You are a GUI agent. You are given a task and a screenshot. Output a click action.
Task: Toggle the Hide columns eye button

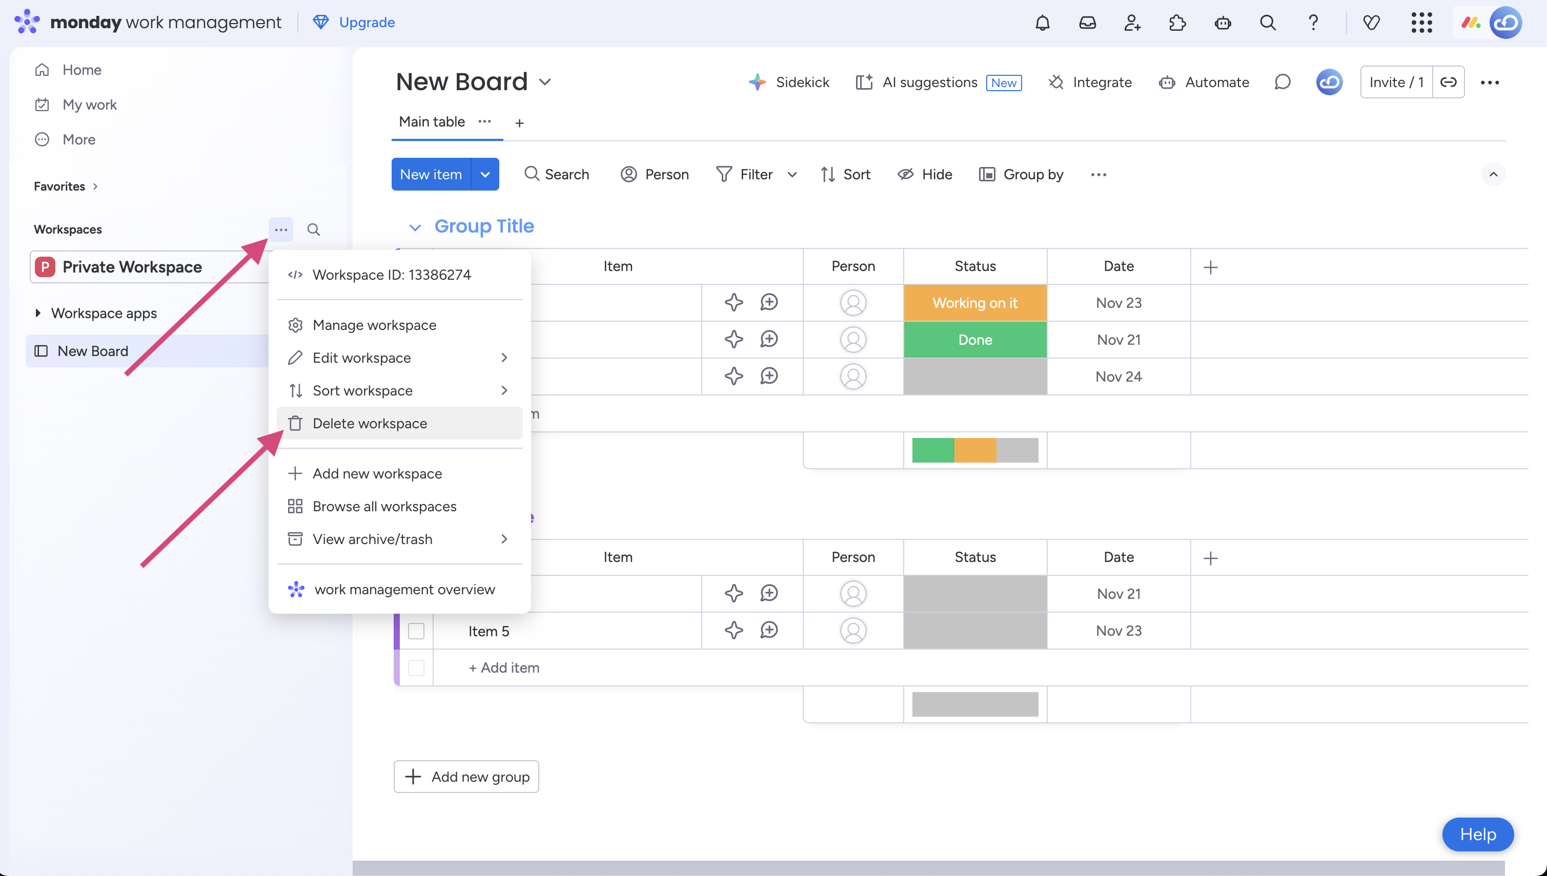(925, 175)
